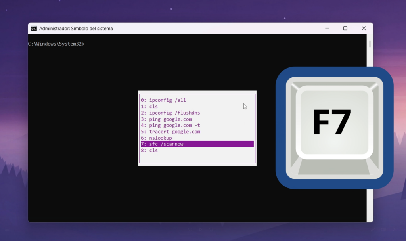Select history entry 3: ping google.com

(x=166, y=119)
